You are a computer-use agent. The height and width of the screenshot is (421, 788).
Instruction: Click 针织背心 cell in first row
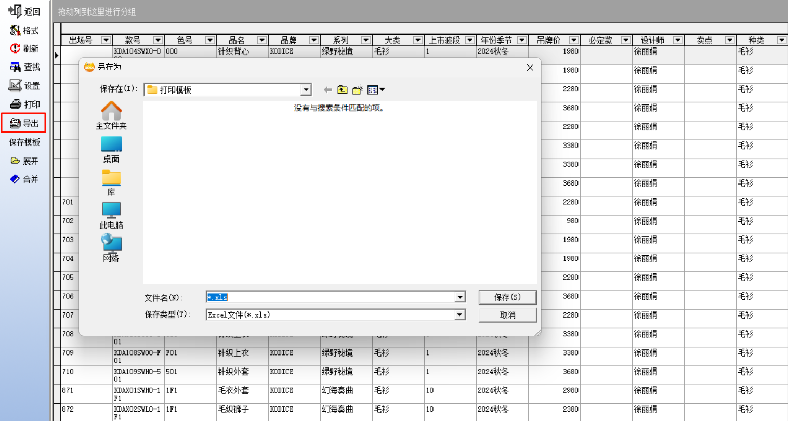tap(242, 51)
